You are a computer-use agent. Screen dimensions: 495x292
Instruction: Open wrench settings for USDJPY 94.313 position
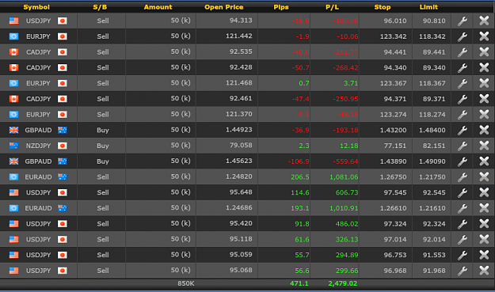(463, 21)
